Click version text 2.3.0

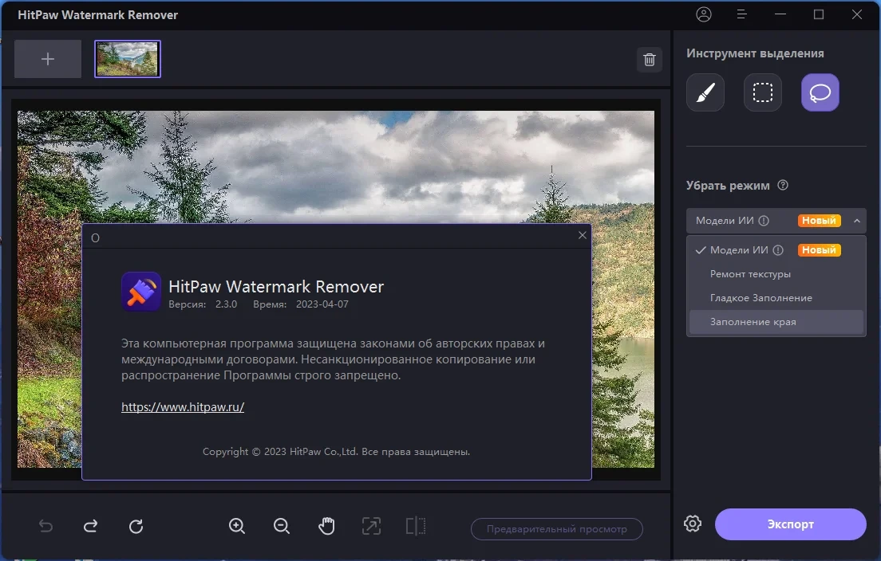point(227,304)
